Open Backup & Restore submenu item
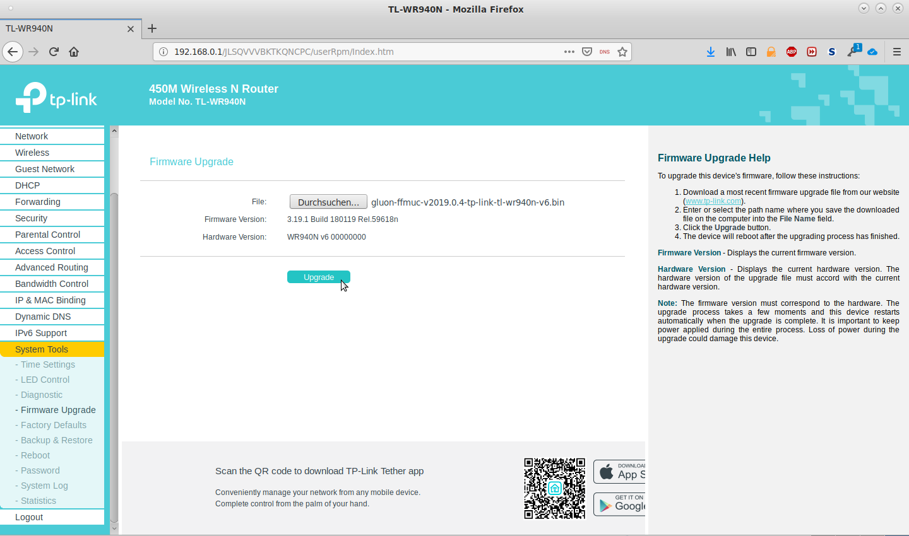The height and width of the screenshot is (536, 909). tap(56, 440)
